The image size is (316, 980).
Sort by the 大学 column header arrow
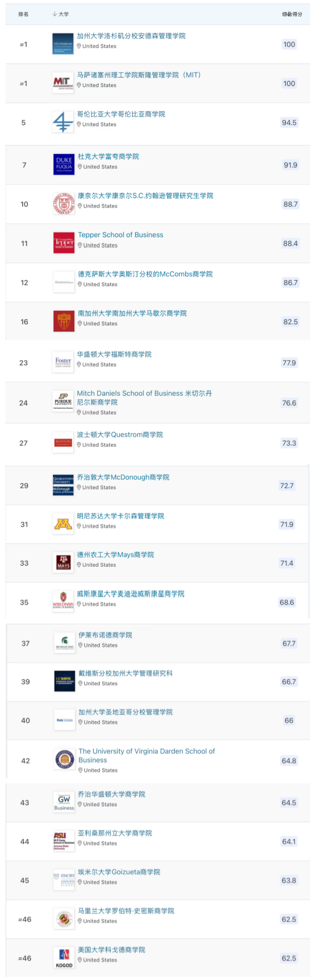click(x=54, y=14)
